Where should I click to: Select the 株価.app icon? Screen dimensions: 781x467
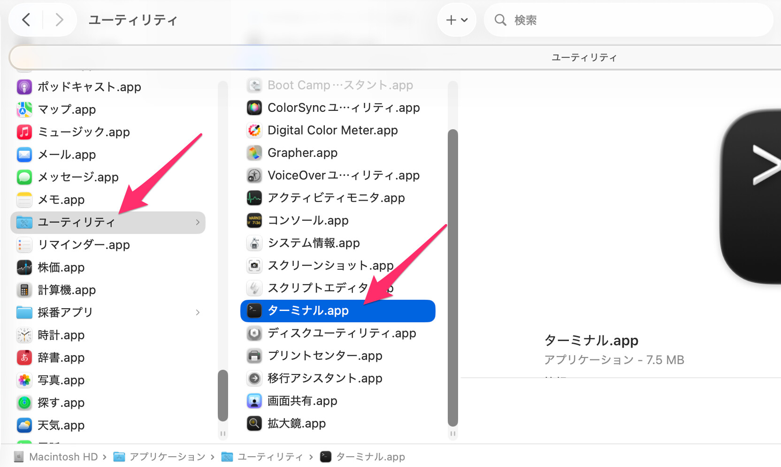pos(24,267)
